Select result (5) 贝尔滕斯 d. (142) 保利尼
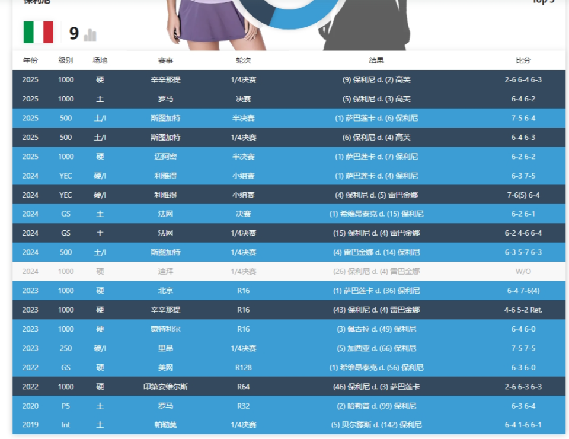Screen dimensions: 569x439 [376, 425]
